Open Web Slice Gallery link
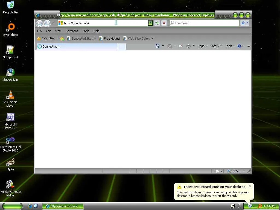Screen dimensions: 280x210 [x=138, y=38]
